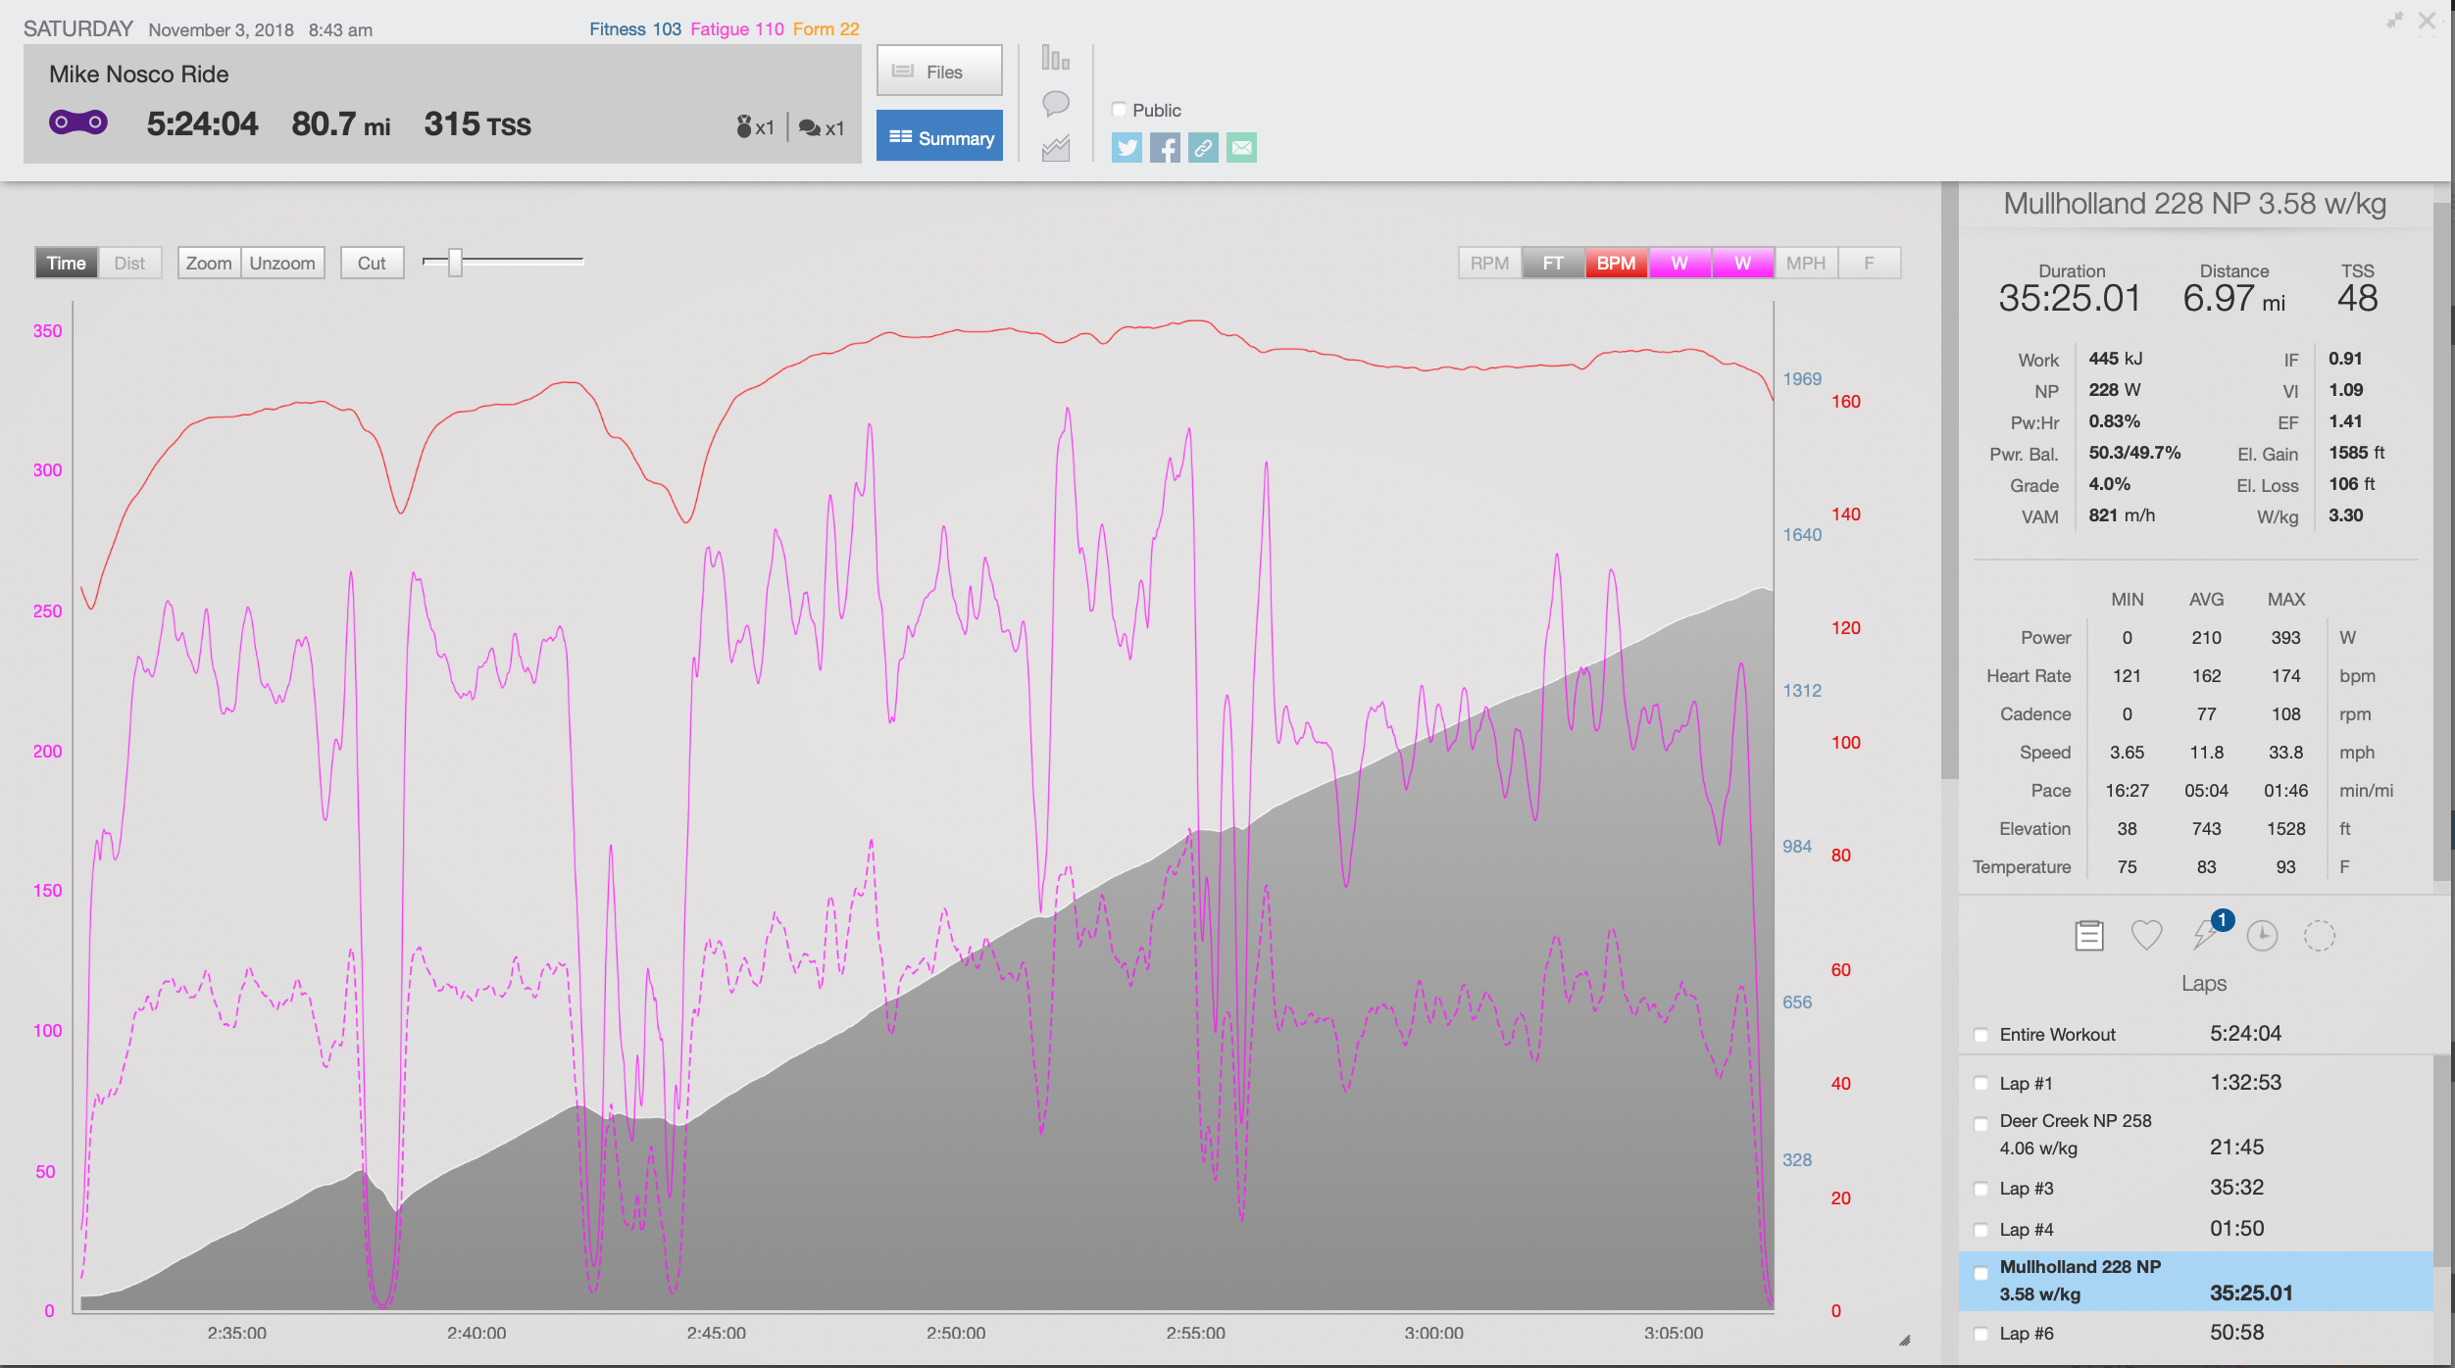The width and height of the screenshot is (2455, 1368).
Task: Share the workout on Twitter
Action: point(1127,148)
